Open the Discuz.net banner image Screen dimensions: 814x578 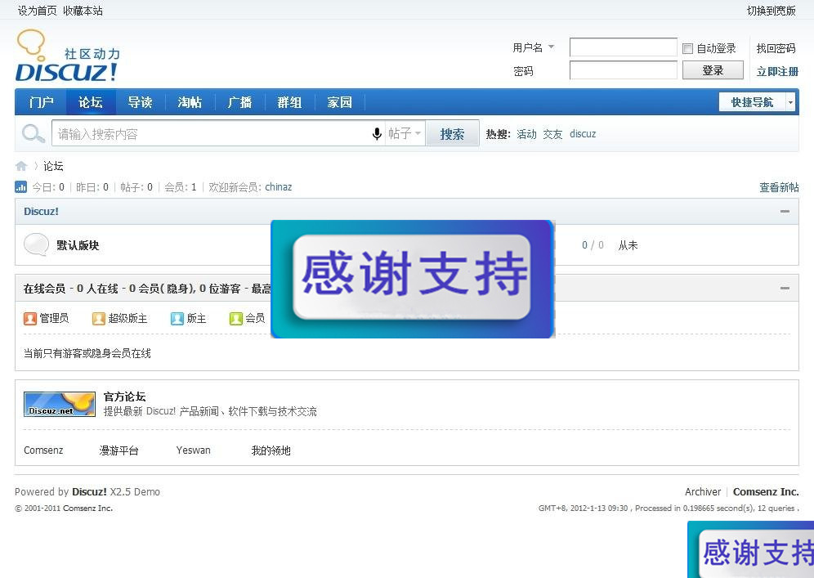click(x=60, y=404)
